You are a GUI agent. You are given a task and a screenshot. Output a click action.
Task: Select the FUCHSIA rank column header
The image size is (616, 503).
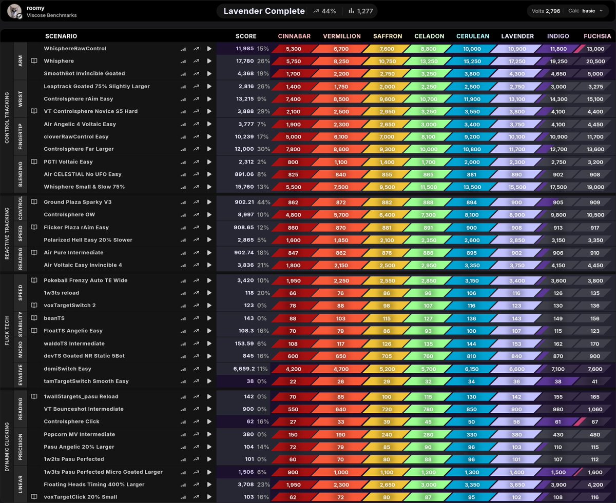[x=598, y=36]
